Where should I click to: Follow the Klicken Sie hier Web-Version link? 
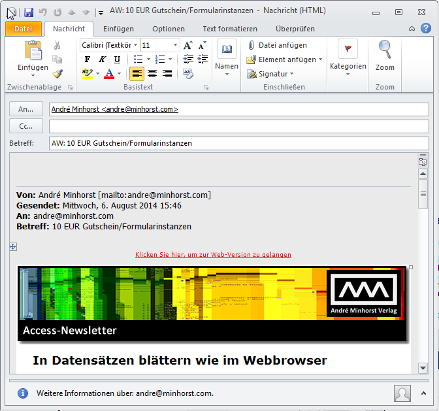point(213,254)
